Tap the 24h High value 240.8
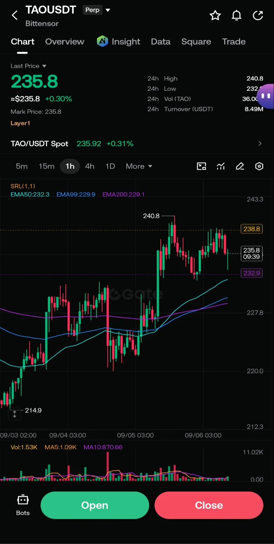This screenshot has width=274, height=544. [x=255, y=78]
